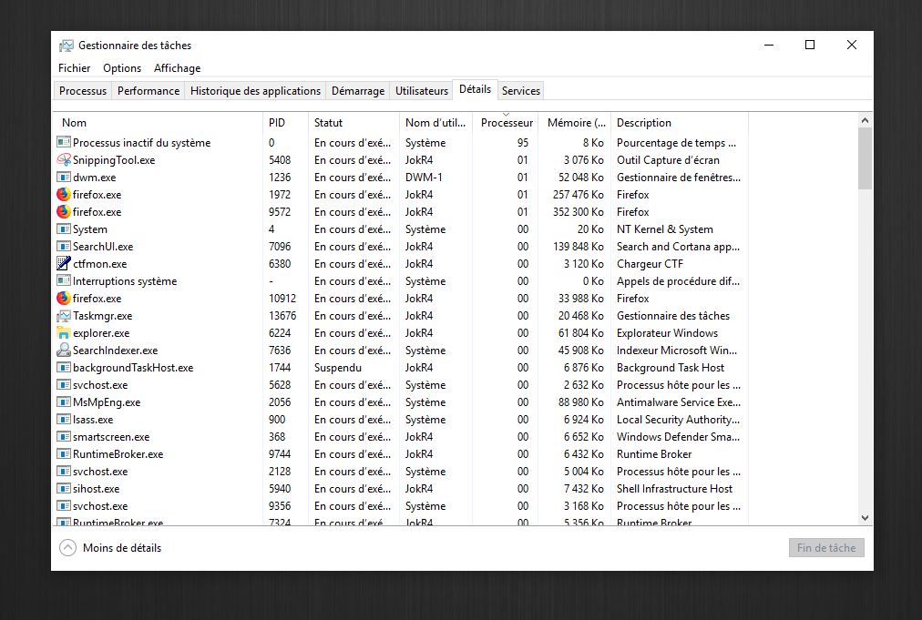
Task: Open the Options menu
Action: 122,68
